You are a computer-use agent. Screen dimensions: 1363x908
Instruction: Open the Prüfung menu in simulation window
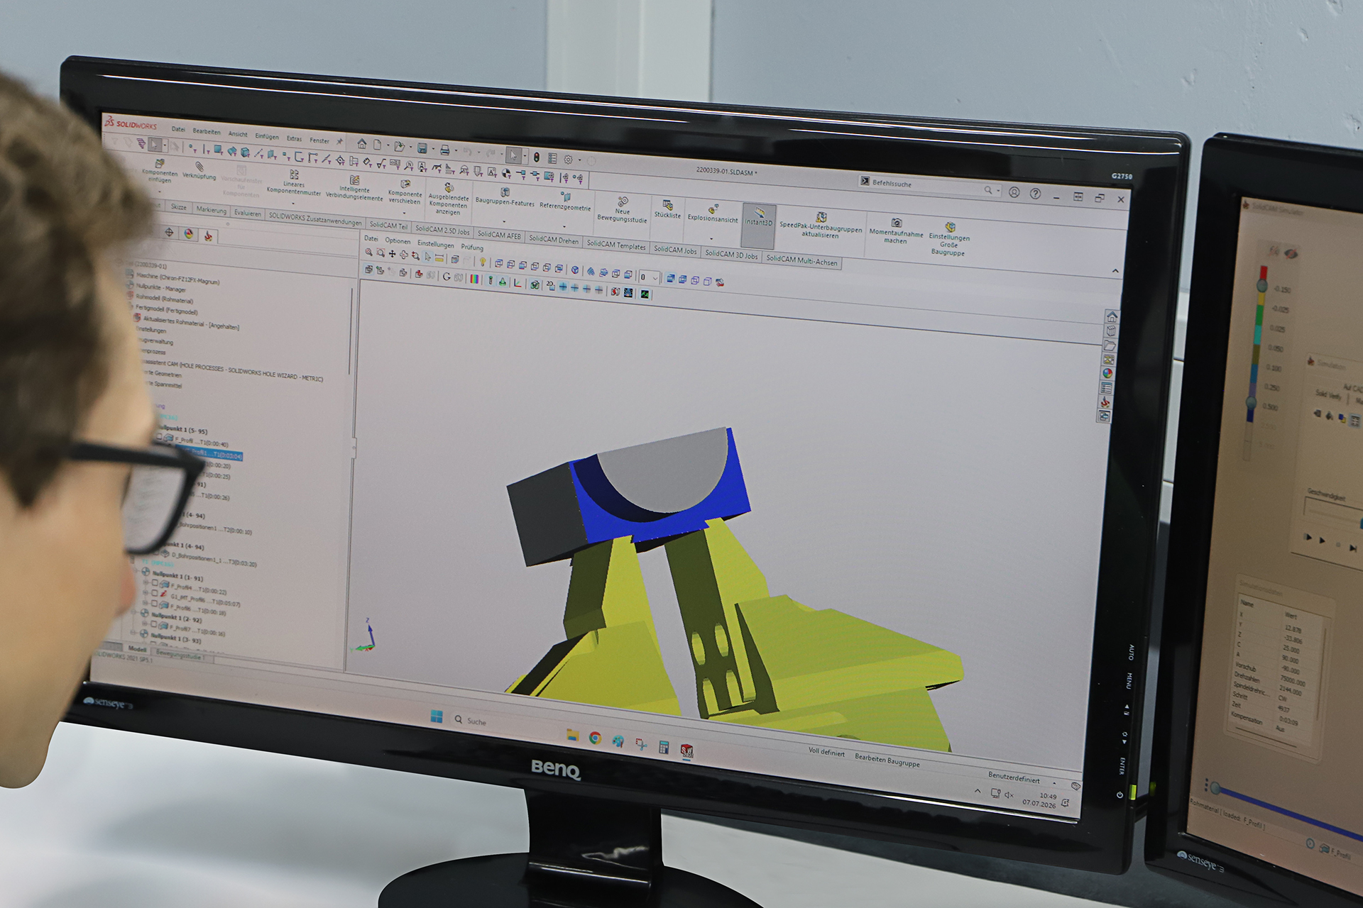pyautogui.click(x=472, y=248)
